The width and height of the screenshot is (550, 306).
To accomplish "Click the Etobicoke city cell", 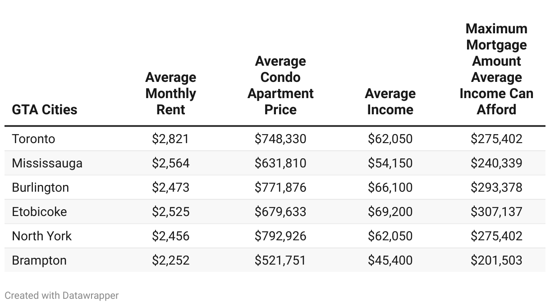I will point(39,211).
